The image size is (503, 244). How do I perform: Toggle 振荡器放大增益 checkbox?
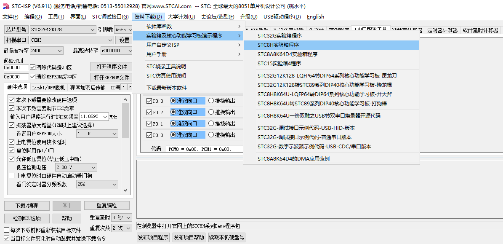pos(12,125)
